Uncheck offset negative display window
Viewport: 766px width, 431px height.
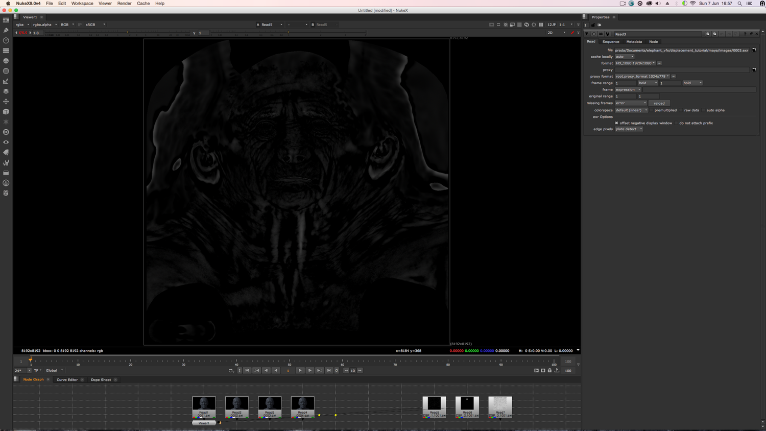[x=616, y=123]
